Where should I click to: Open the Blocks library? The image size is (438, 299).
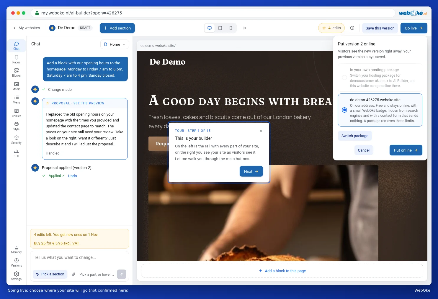(16, 73)
